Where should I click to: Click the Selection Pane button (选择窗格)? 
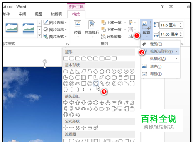pos(111,36)
